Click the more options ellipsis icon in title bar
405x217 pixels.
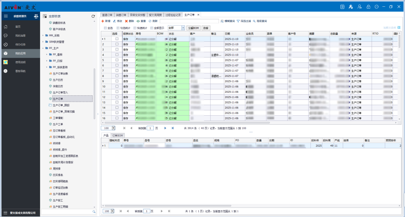coord(376,7)
